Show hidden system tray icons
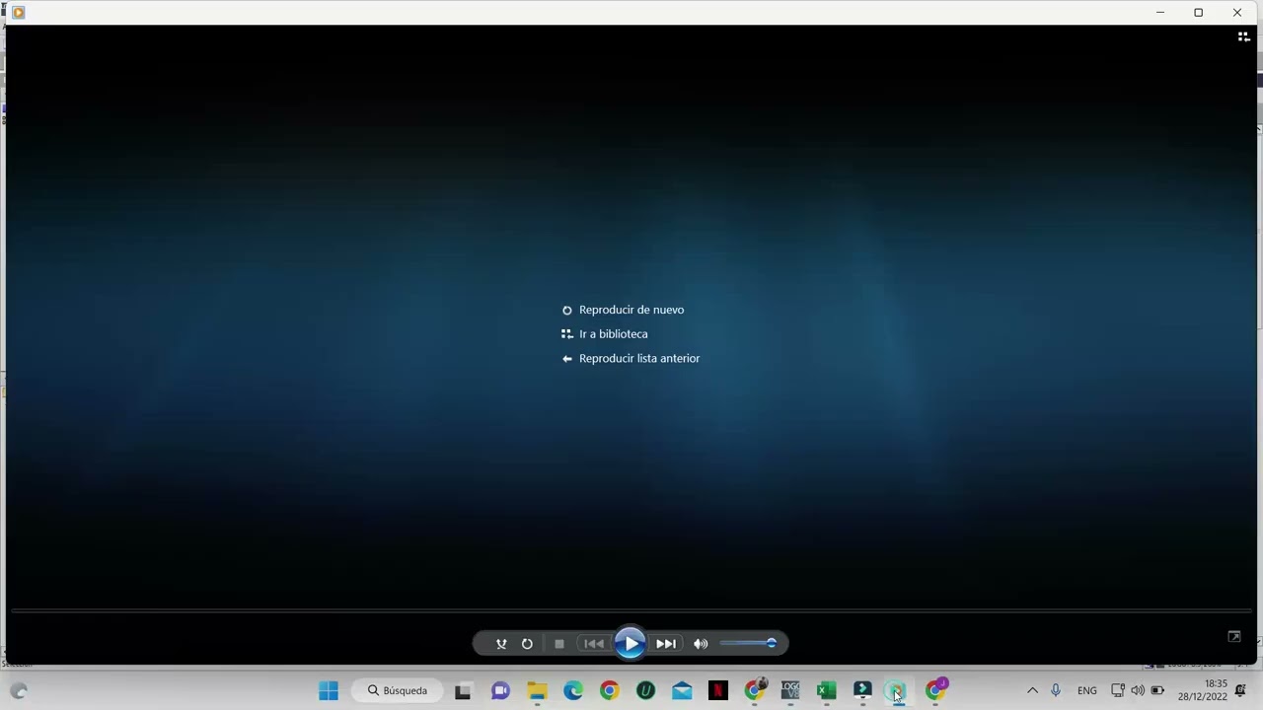This screenshot has width=1263, height=710. click(x=1032, y=690)
